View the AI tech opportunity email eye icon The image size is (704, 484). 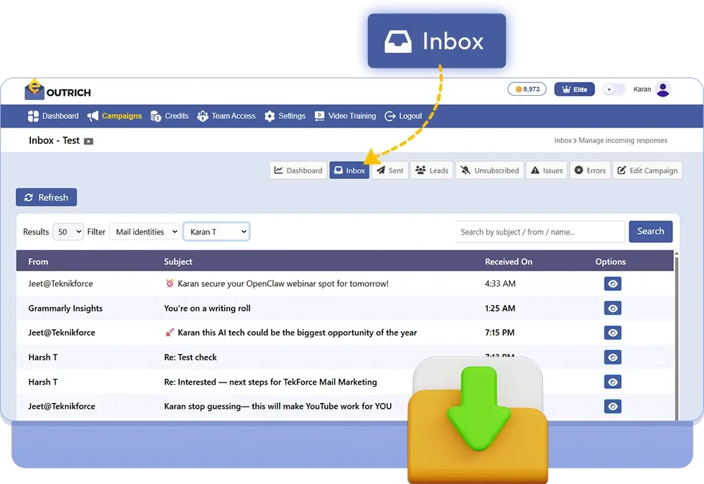pyautogui.click(x=612, y=333)
